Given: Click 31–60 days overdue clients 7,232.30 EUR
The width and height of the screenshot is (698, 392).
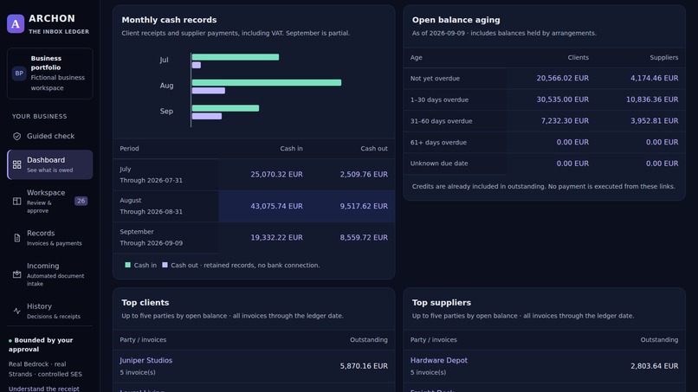Looking at the screenshot, I should pyautogui.click(x=565, y=120).
